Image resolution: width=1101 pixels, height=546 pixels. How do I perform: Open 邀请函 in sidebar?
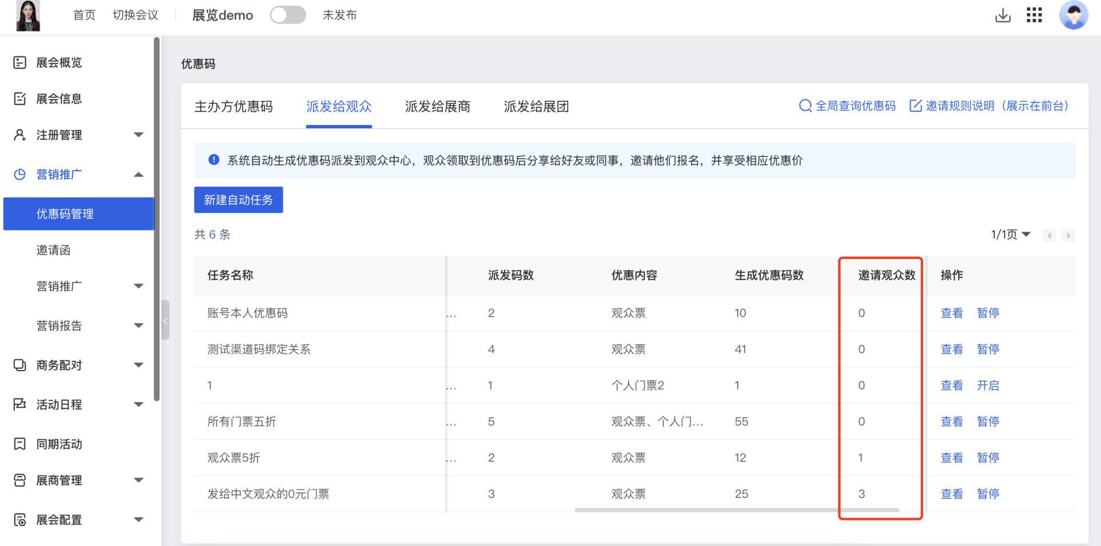pyautogui.click(x=53, y=250)
